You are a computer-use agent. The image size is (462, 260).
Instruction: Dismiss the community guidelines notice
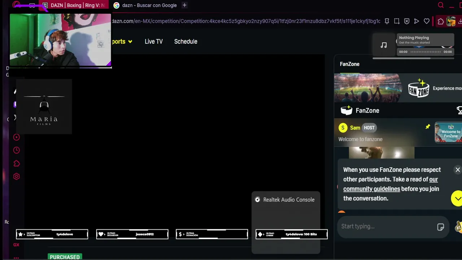(458, 170)
